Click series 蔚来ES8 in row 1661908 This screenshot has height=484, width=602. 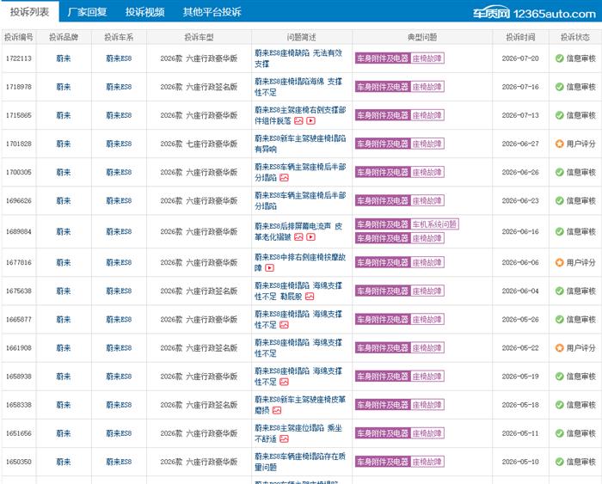pos(119,348)
